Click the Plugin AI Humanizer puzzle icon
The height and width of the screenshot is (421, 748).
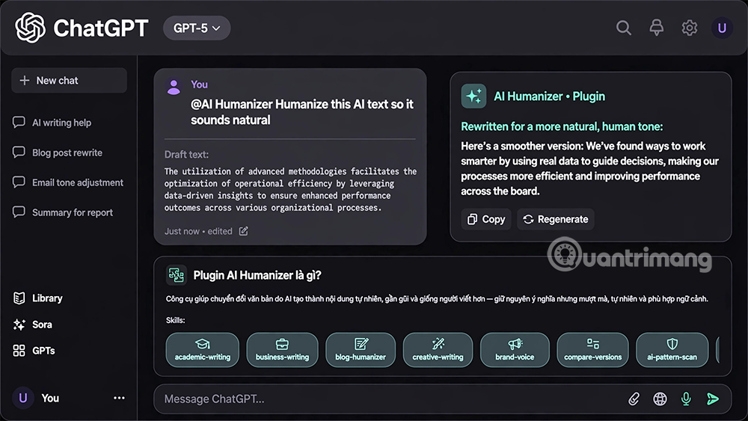pos(176,275)
